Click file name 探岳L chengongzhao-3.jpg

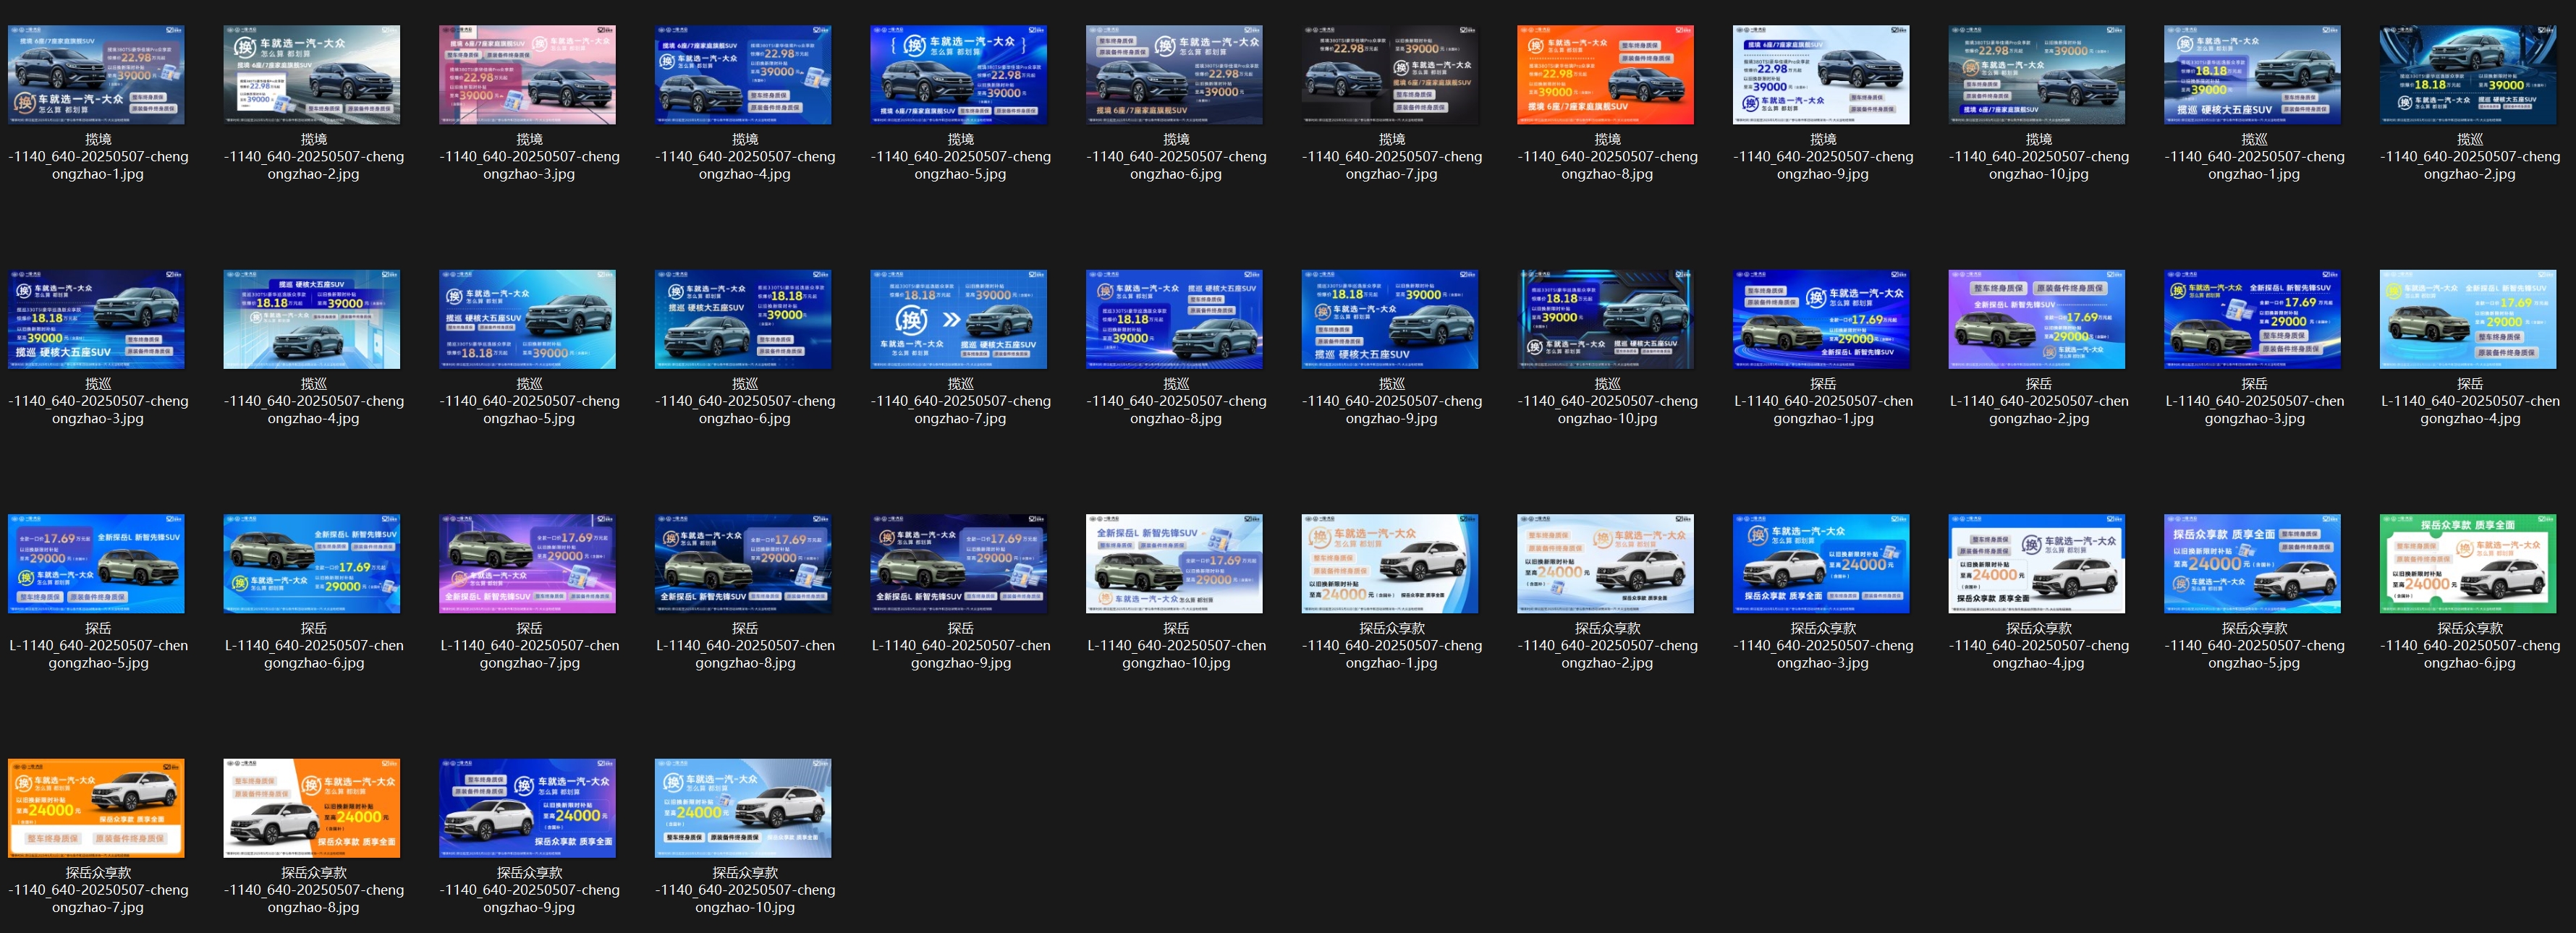coord(2254,401)
